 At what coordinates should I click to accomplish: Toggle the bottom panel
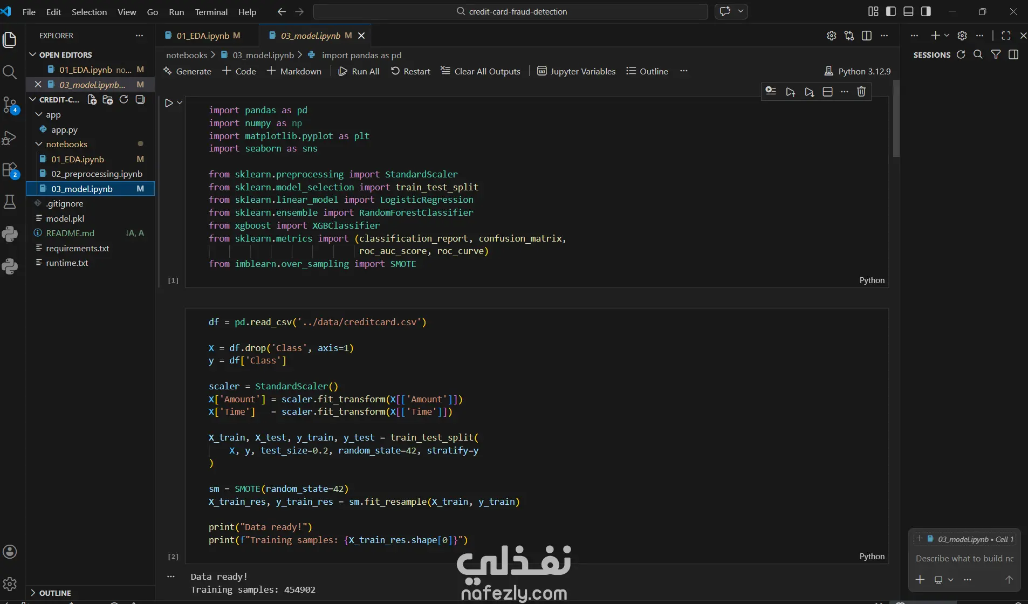908,11
